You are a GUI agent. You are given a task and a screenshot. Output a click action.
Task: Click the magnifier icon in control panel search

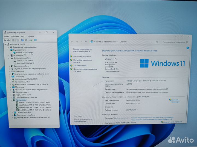(187, 42)
